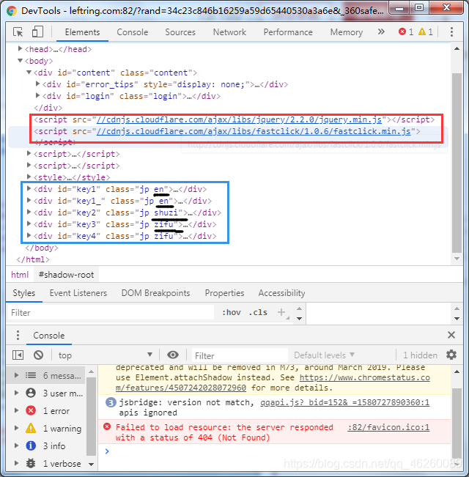Open the Performance tab

(x=288, y=32)
